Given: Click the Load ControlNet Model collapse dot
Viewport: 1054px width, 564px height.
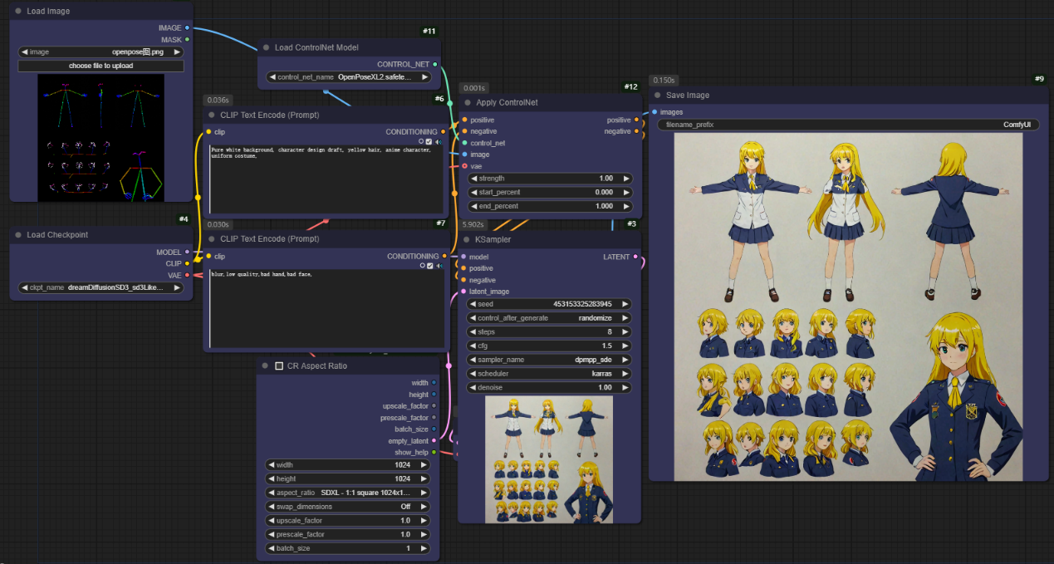Looking at the screenshot, I should tap(266, 47).
